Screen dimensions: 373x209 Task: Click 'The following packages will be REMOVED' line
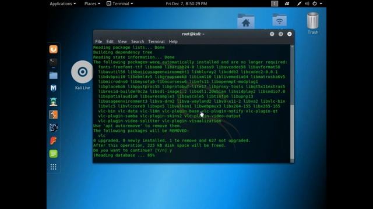coord(141,131)
